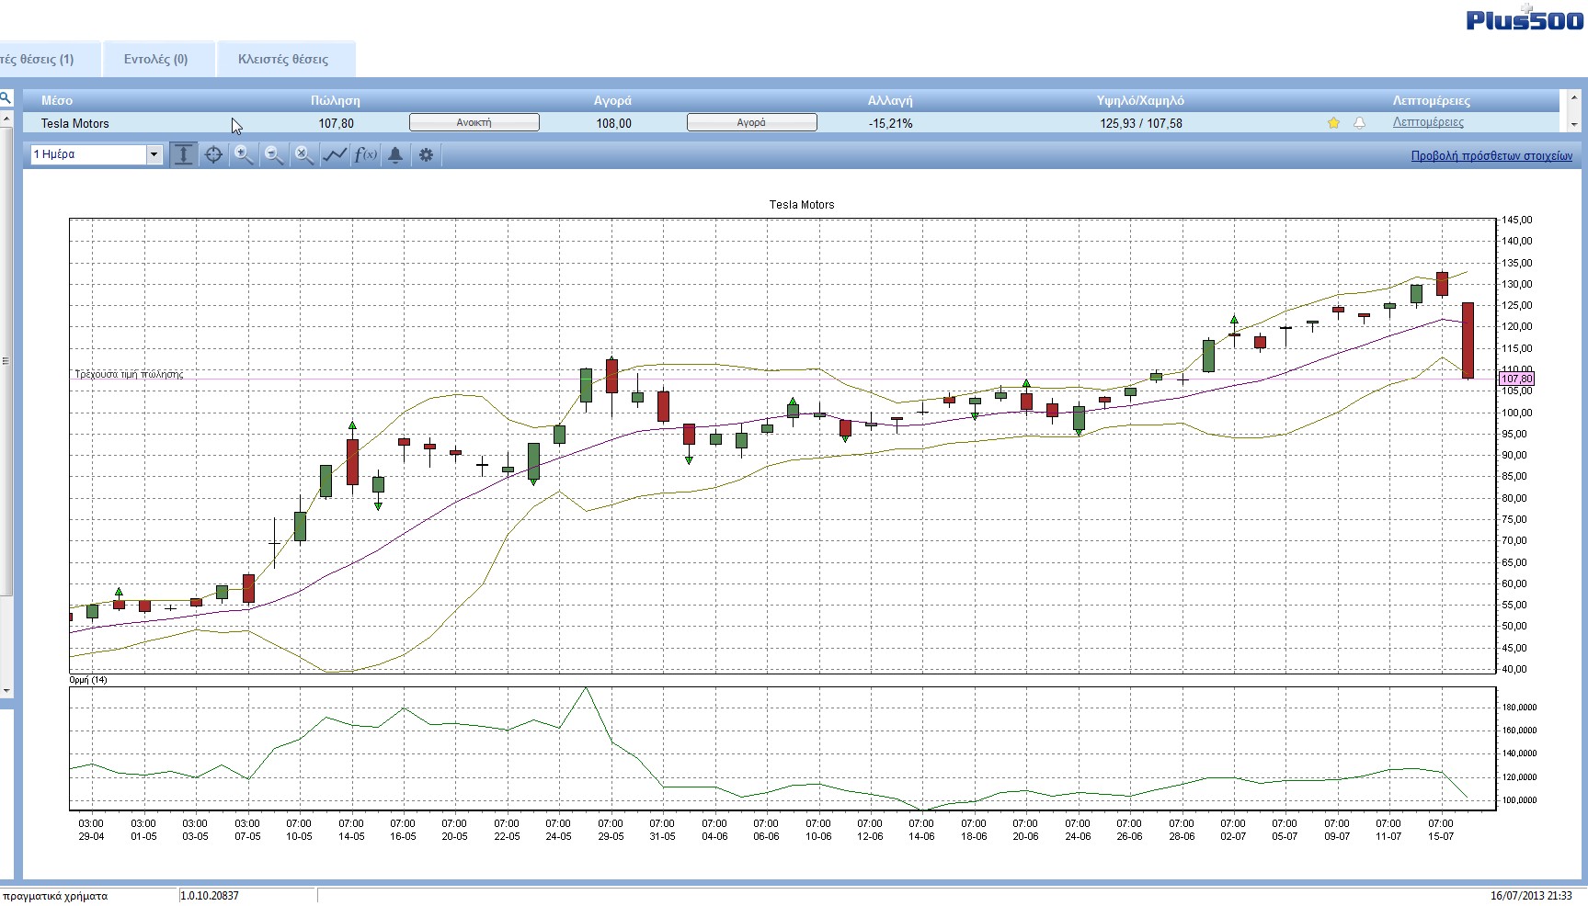Select the Tesla Motors instrument name
The width and height of the screenshot is (1588, 906).
coord(74,123)
